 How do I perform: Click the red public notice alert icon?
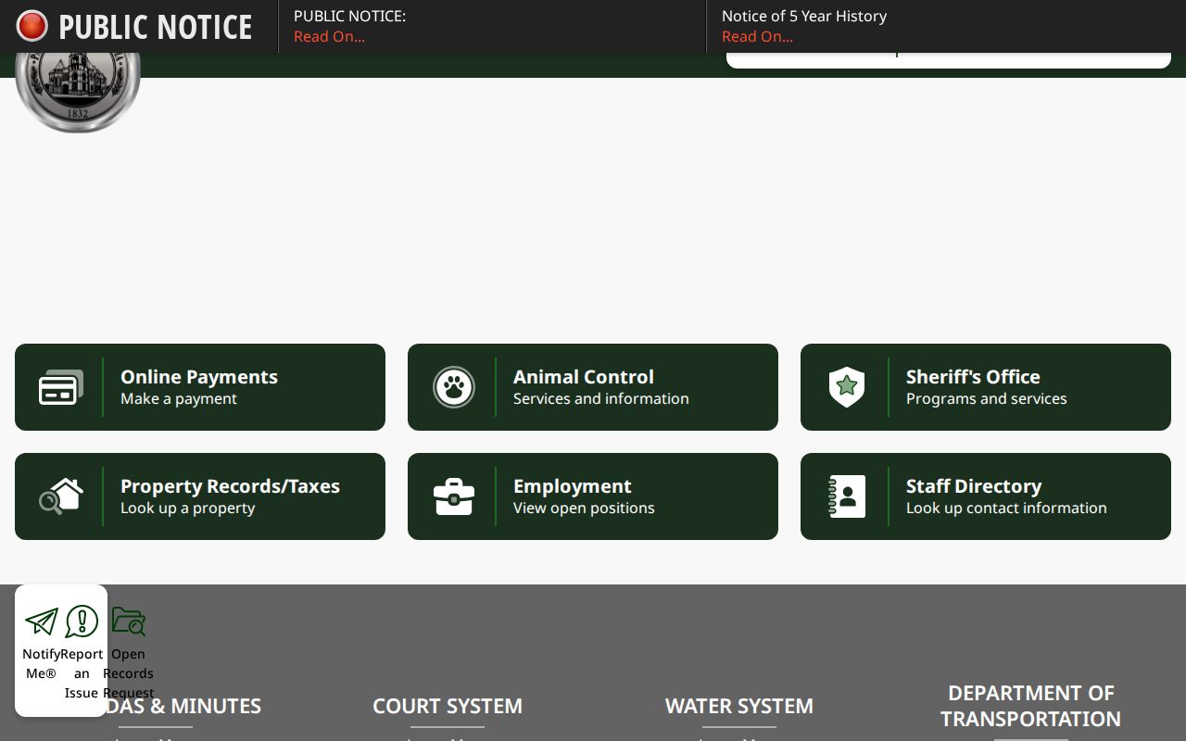point(32,26)
